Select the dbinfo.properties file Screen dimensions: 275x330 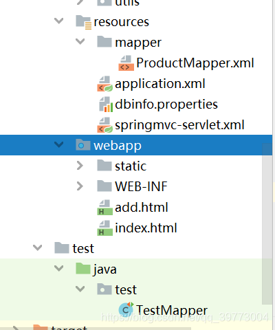click(166, 104)
